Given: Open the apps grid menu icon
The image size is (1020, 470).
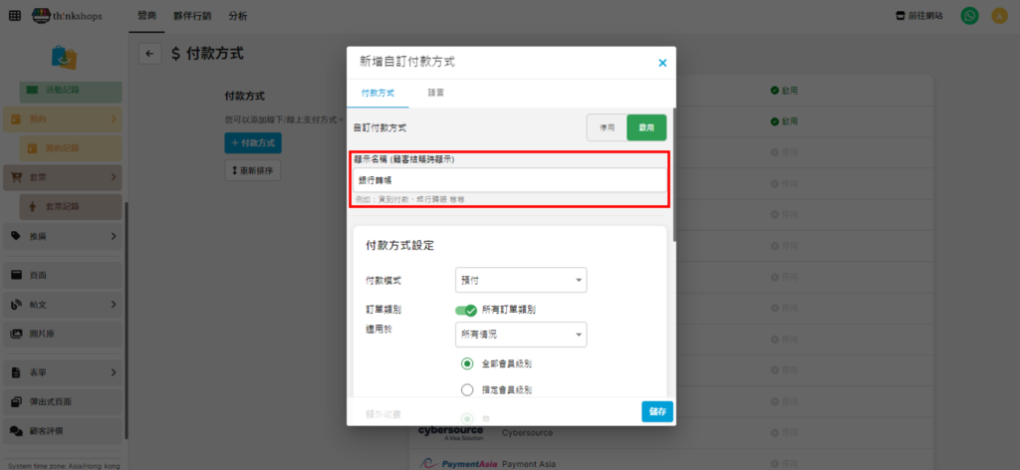Looking at the screenshot, I should coord(14,16).
